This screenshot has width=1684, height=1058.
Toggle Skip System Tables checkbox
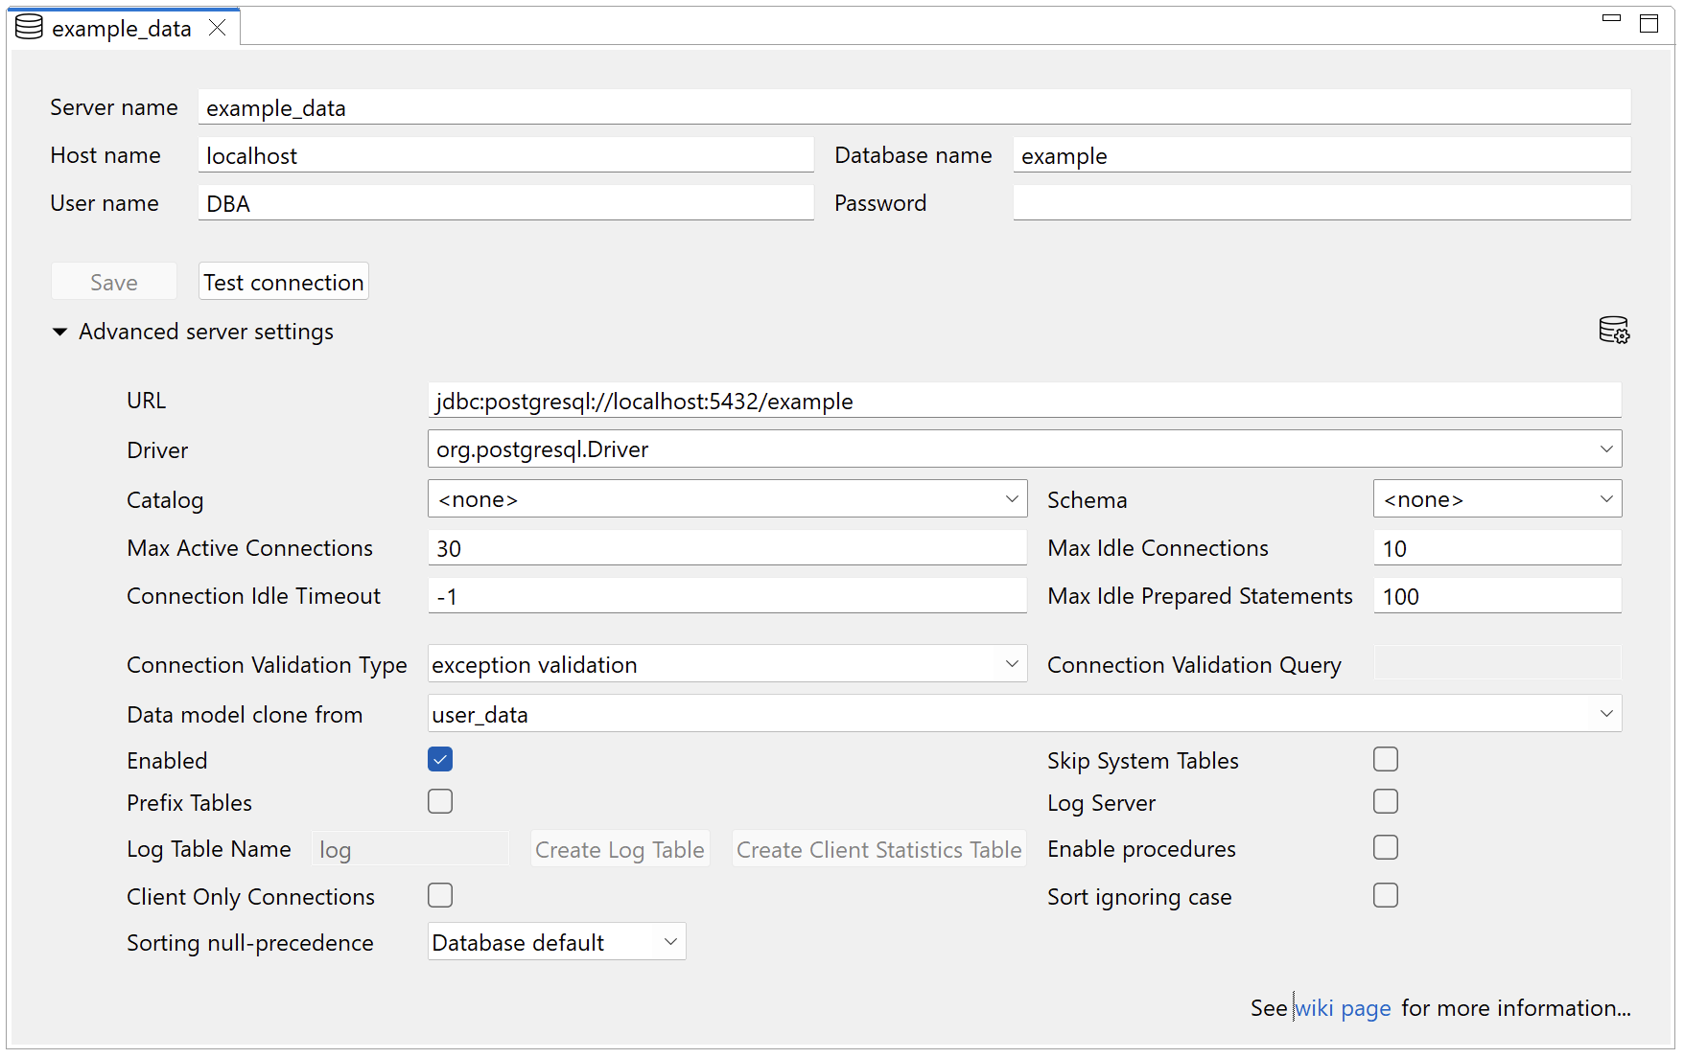tap(1385, 760)
